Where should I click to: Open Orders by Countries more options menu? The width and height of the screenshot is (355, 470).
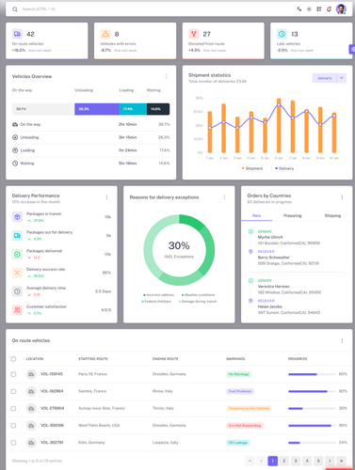point(342,197)
